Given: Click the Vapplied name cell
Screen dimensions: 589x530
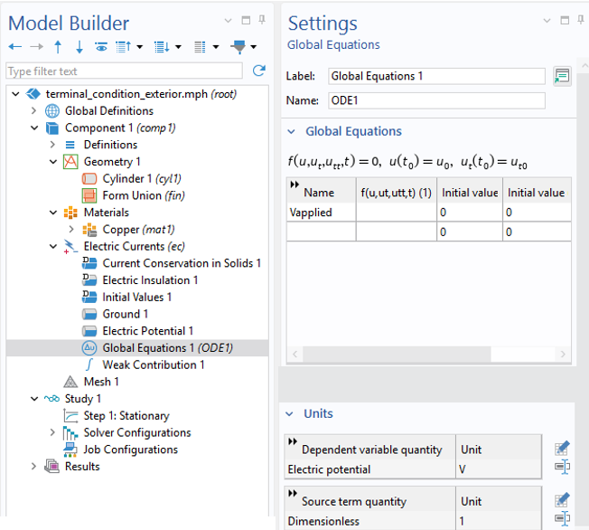Looking at the screenshot, I should 322,213.
